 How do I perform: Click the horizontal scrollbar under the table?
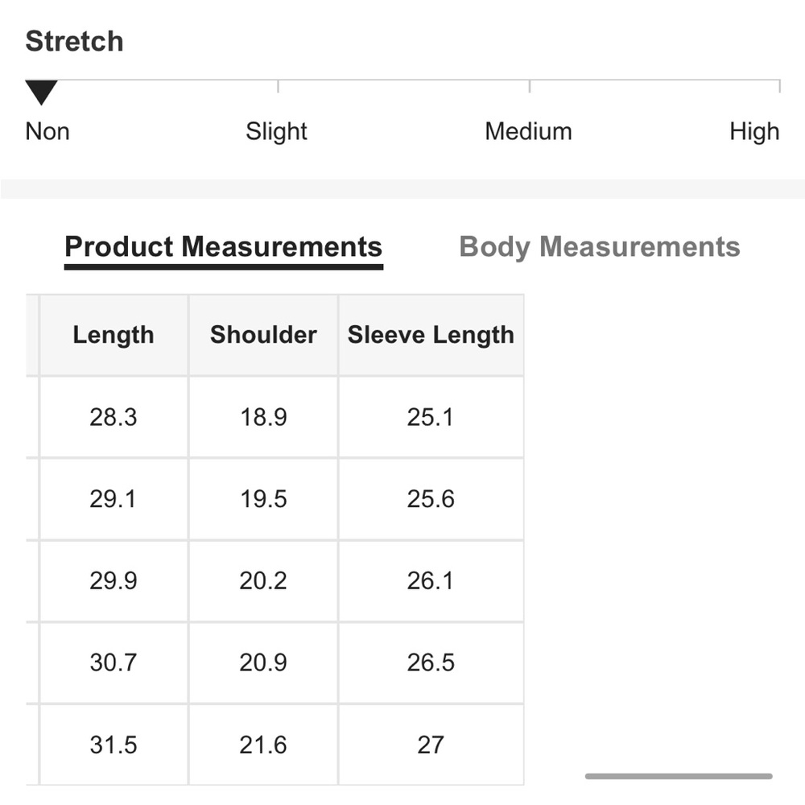coord(679,776)
